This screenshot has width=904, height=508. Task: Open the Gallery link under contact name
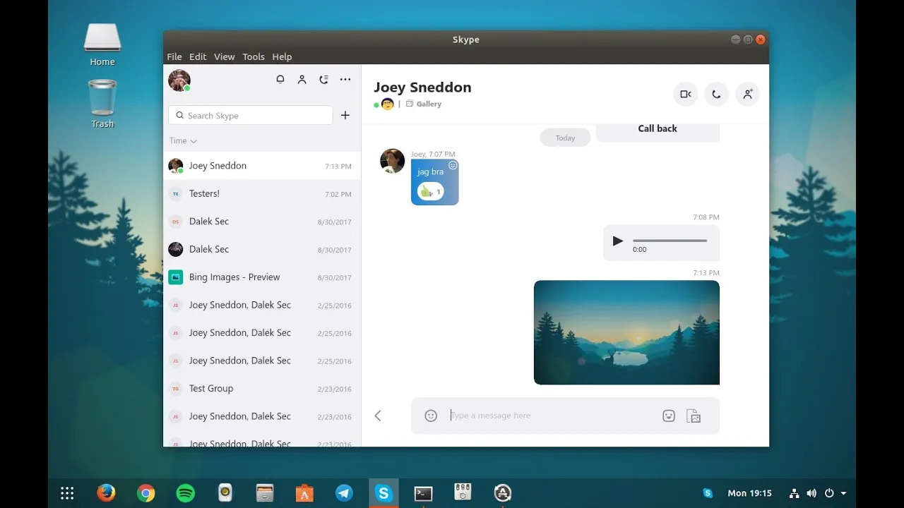pyautogui.click(x=424, y=104)
